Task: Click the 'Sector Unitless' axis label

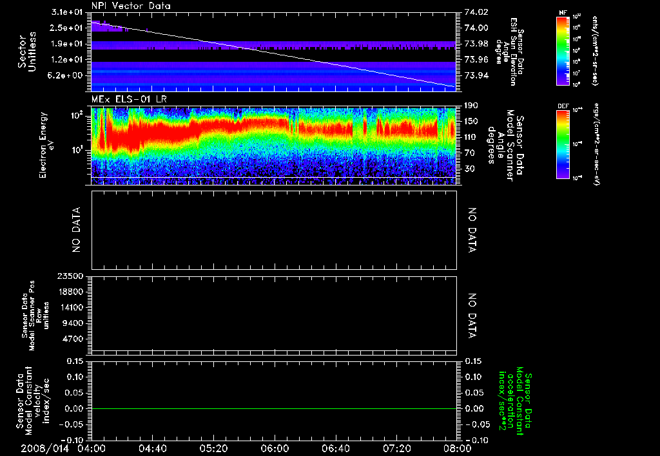Action: [27, 52]
